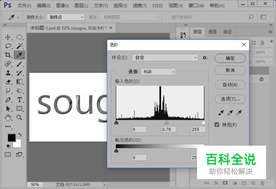Open the Image menu

[x=63, y=6]
